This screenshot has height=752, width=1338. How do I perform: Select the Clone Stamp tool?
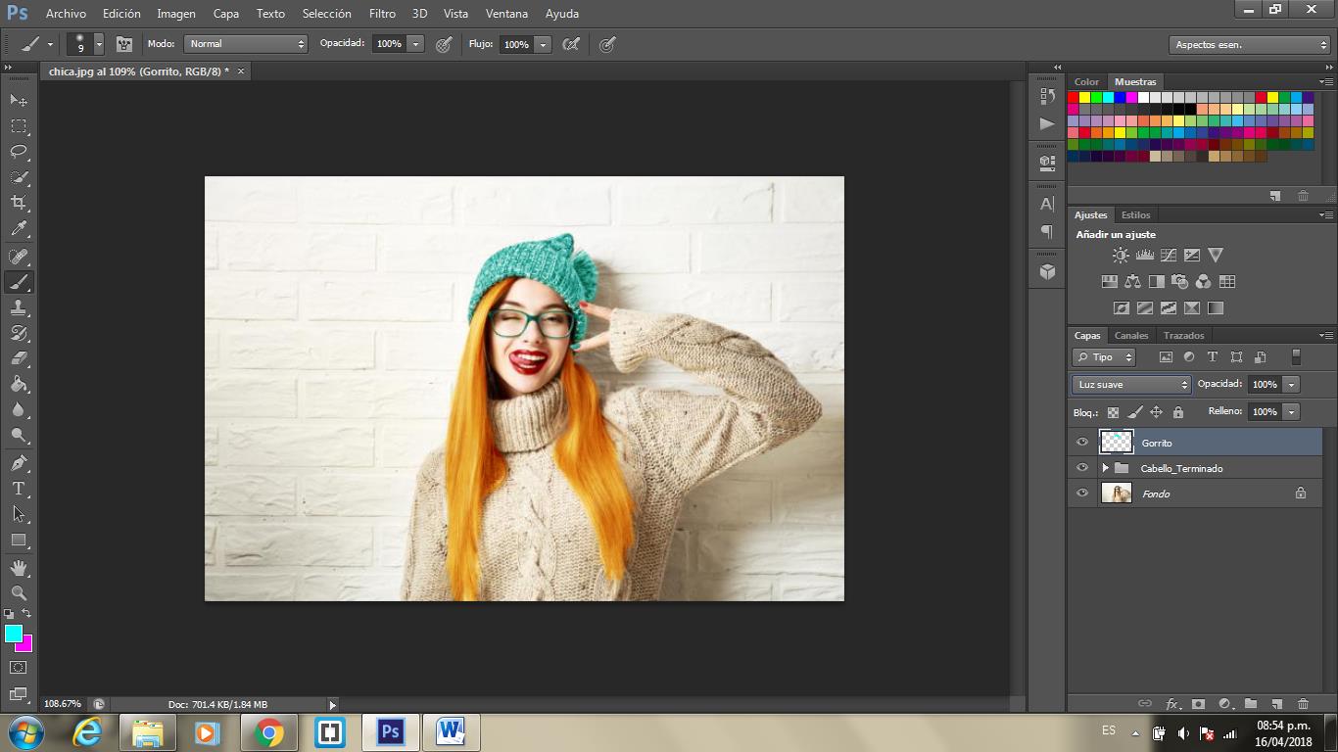click(x=19, y=307)
